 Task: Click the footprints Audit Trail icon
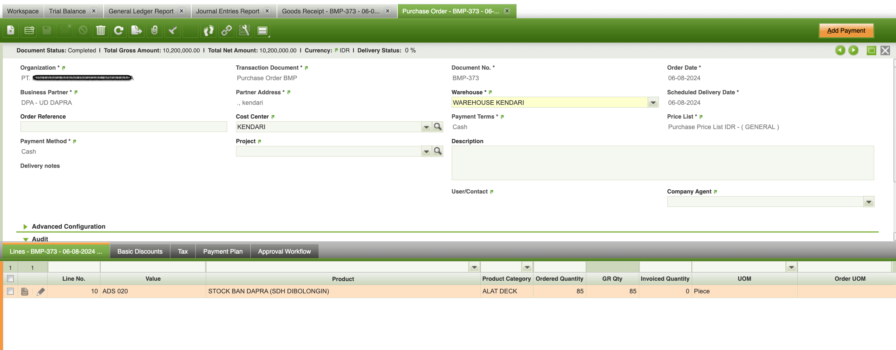click(209, 31)
